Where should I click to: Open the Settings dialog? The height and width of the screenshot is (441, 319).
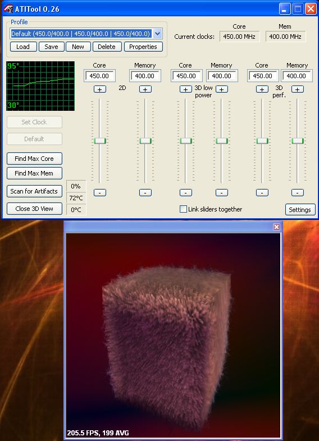(x=300, y=210)
